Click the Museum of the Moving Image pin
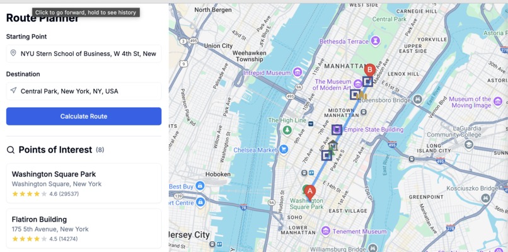 pyautogui.click(x=498, y=102)
